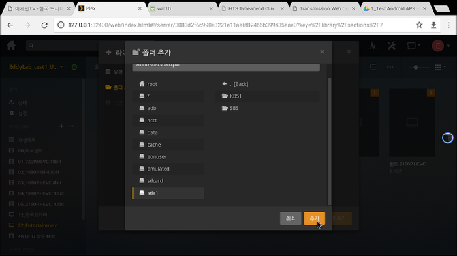Open the 04_1080P.HEVC.10bit library
Viewport: 457px width, 256px height.
(x=40, y=193)
